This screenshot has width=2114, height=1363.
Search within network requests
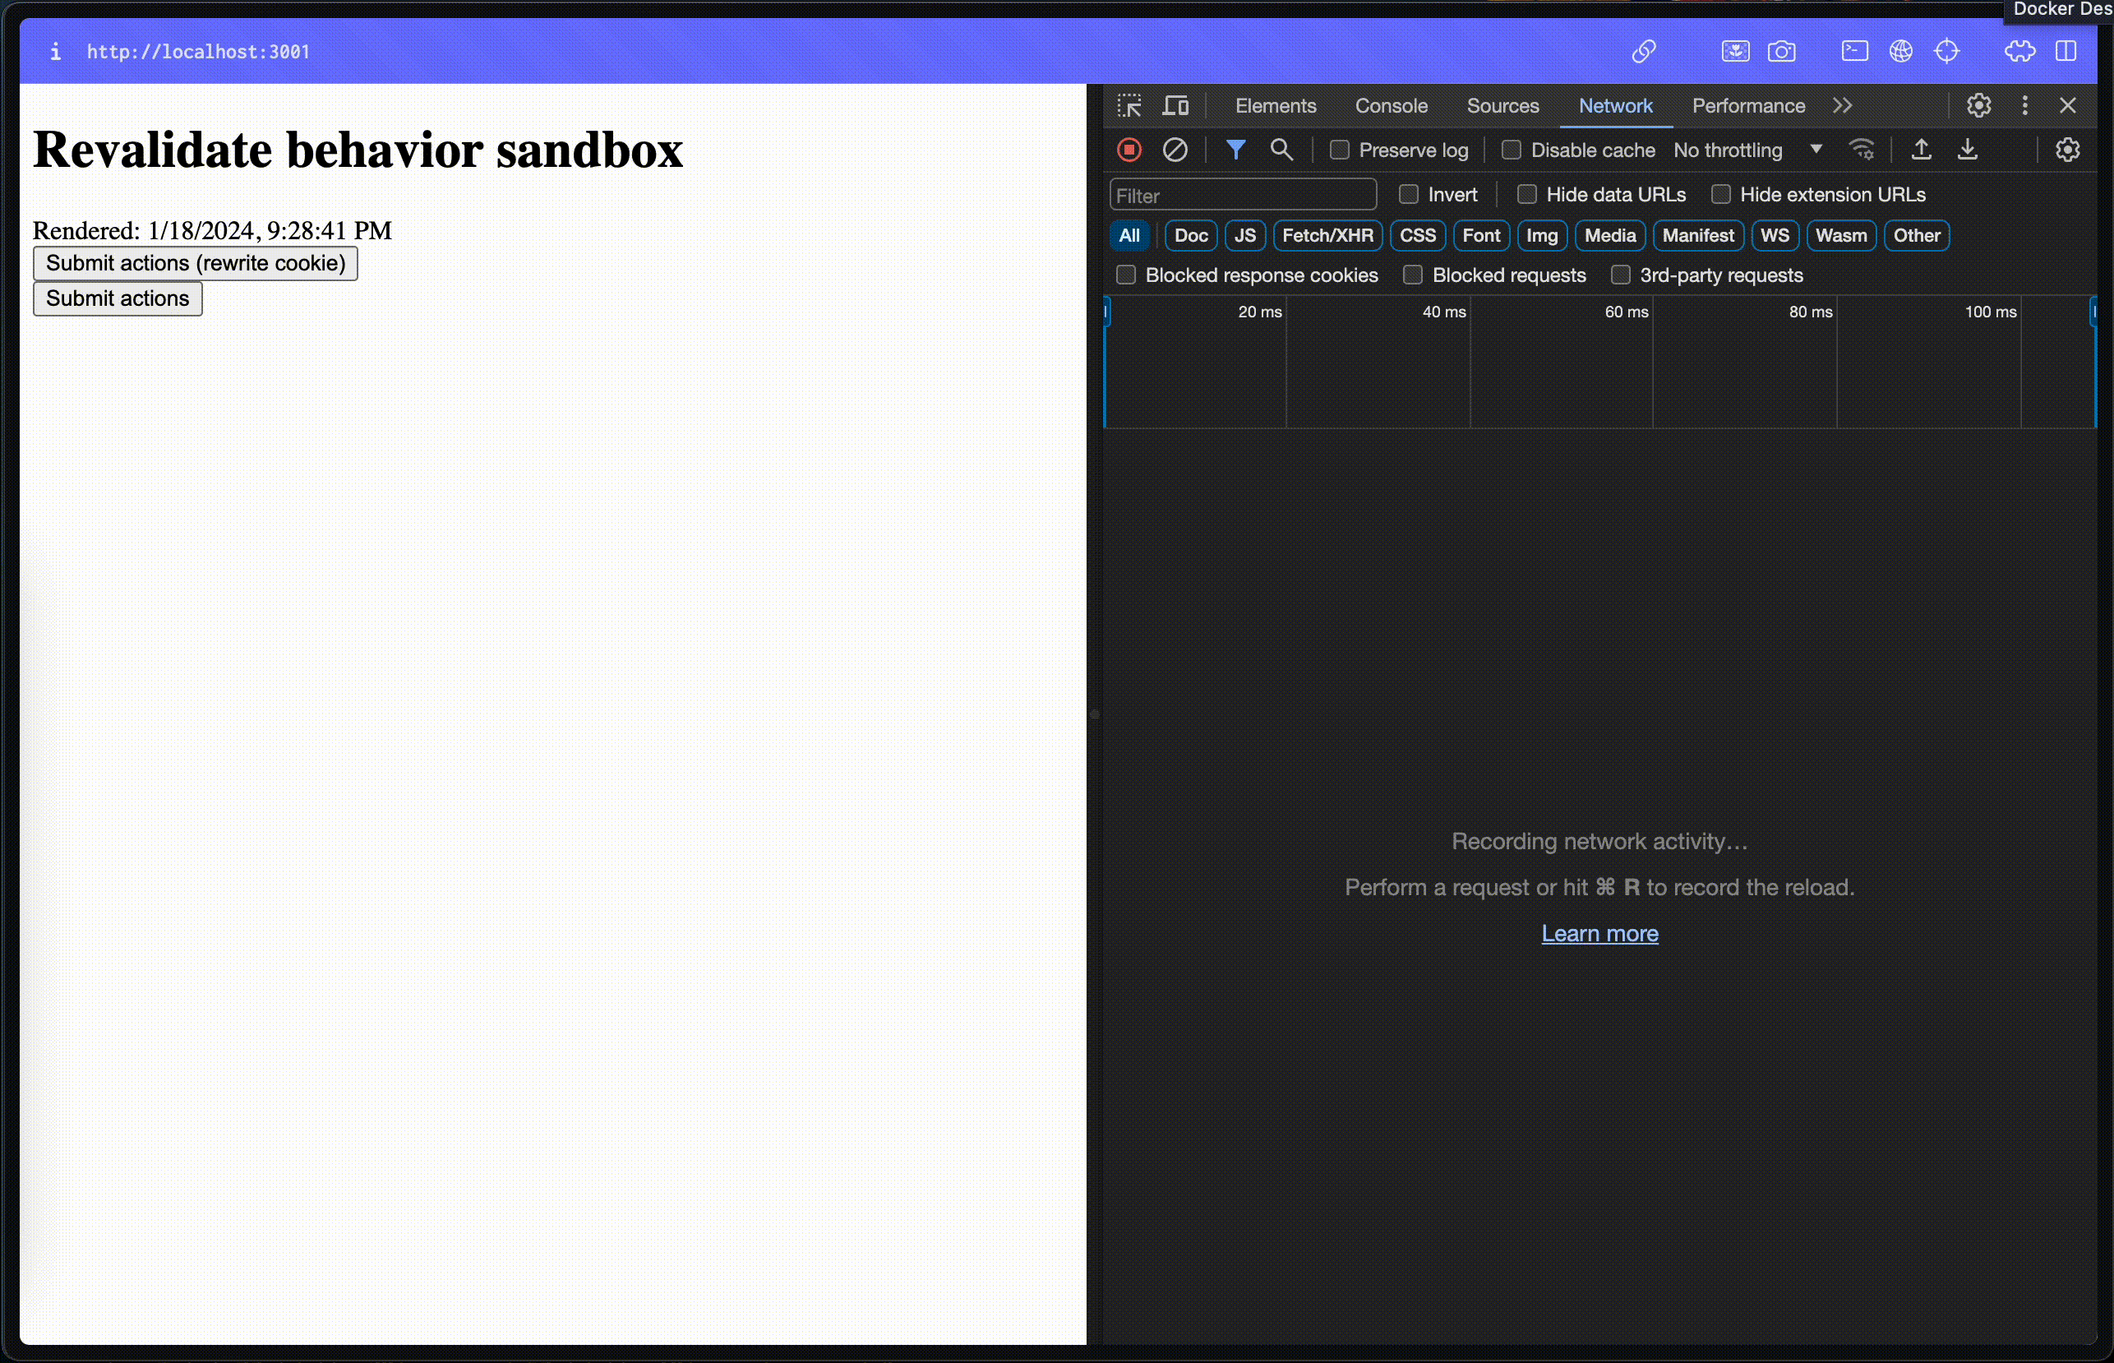coord(1281,150)
